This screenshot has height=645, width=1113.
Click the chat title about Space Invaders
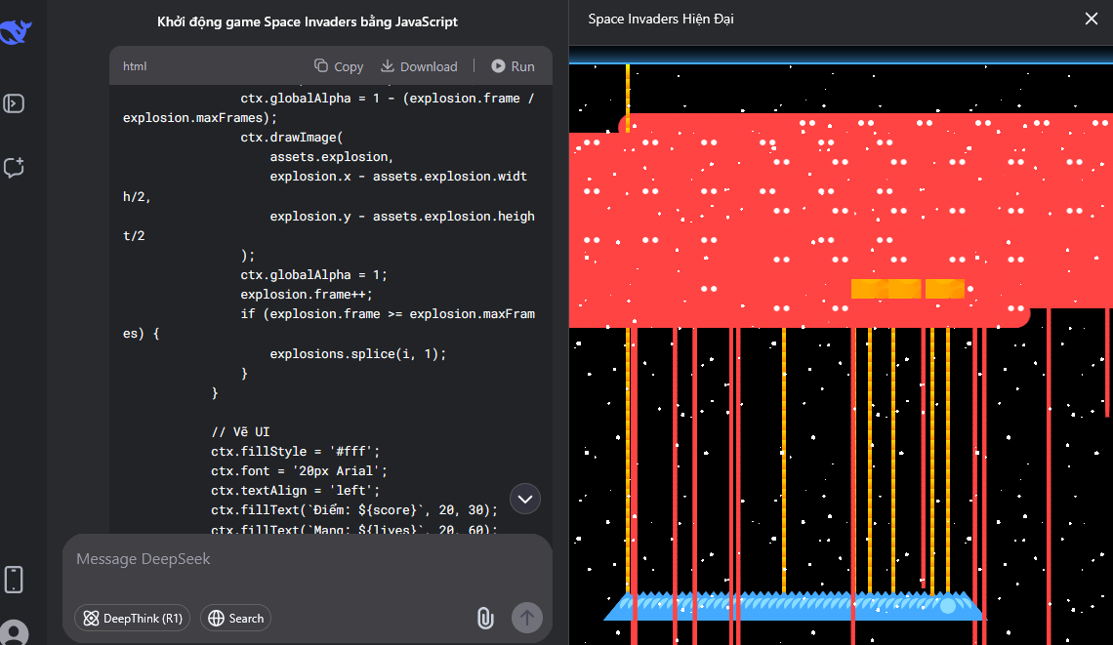pyautogui.click(x=308, y=22)
